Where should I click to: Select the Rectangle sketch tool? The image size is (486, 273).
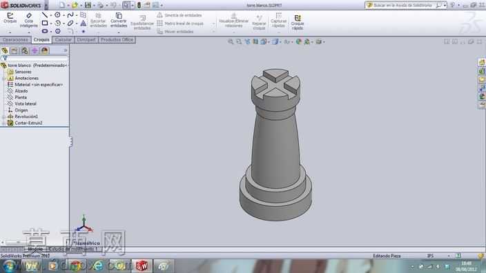45,23
